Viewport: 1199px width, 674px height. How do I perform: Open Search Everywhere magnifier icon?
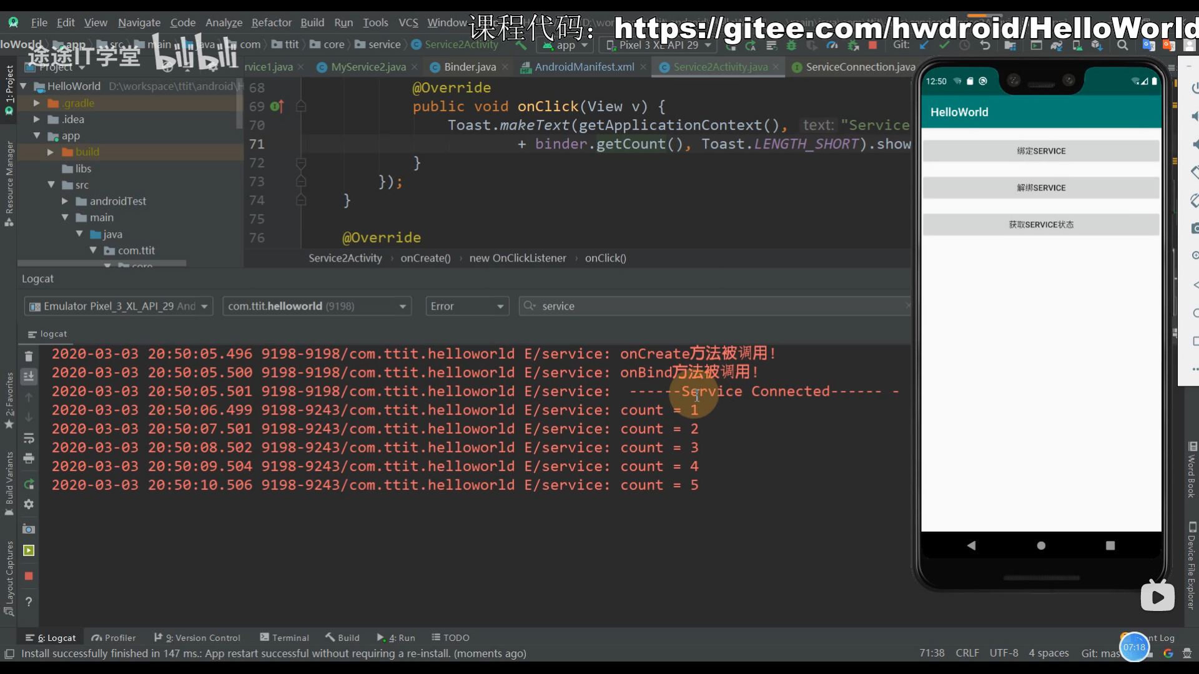(x=1122, y=45)
